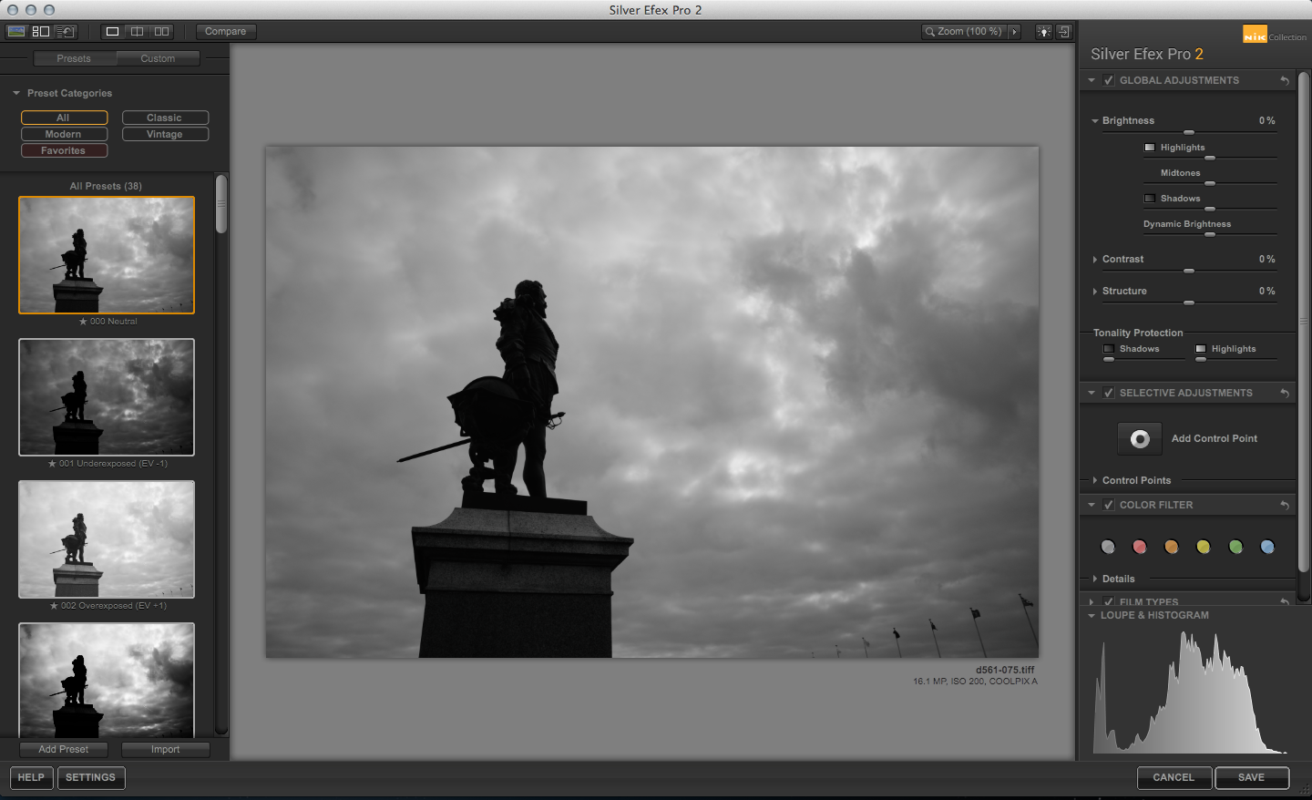Image resolution: width=1312 pixels, height=800 pixels.
Task: Switch to split preview view
Action: point(137,31)
